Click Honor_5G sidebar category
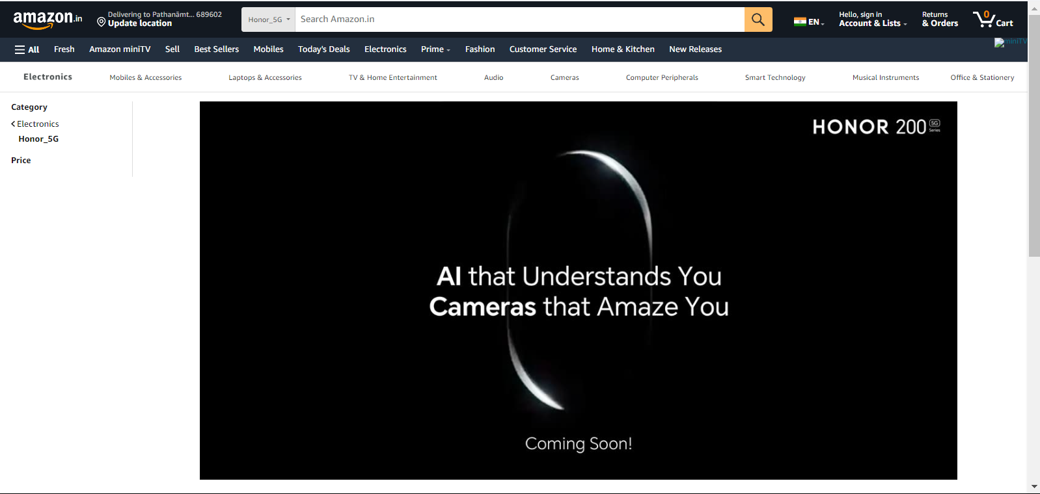 [x=38, y=139]
